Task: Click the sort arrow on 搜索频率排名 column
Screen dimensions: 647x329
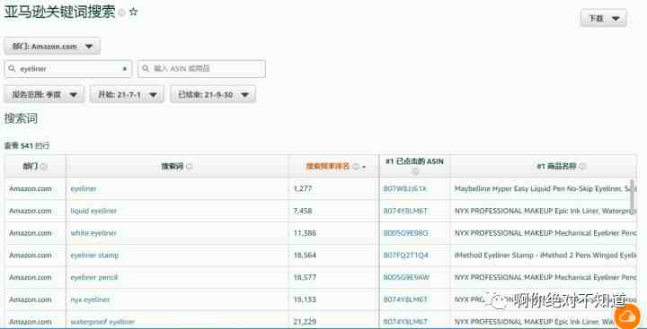Action: pos(364,167)
